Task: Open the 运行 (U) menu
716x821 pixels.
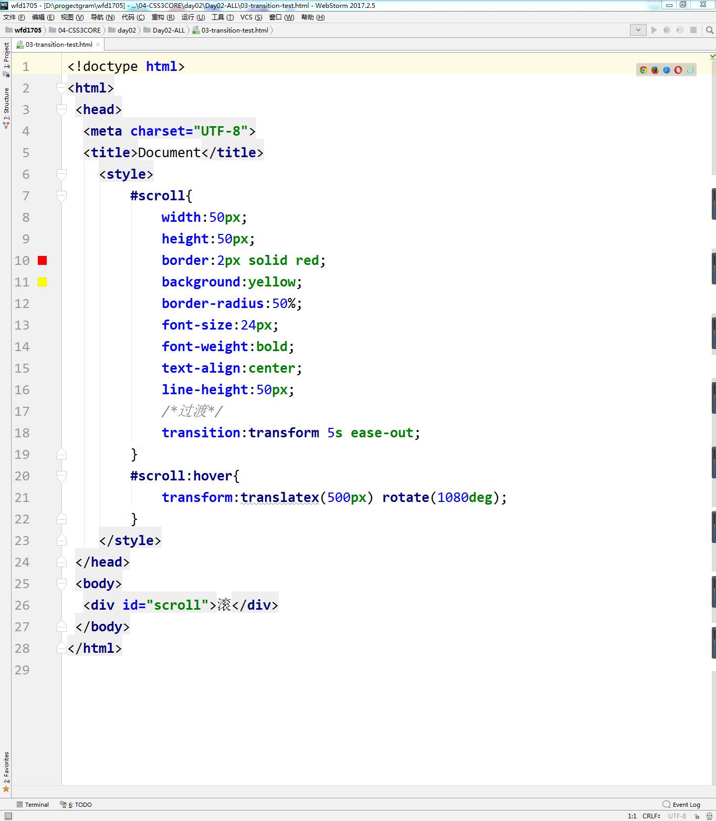Action: point(193,17)
